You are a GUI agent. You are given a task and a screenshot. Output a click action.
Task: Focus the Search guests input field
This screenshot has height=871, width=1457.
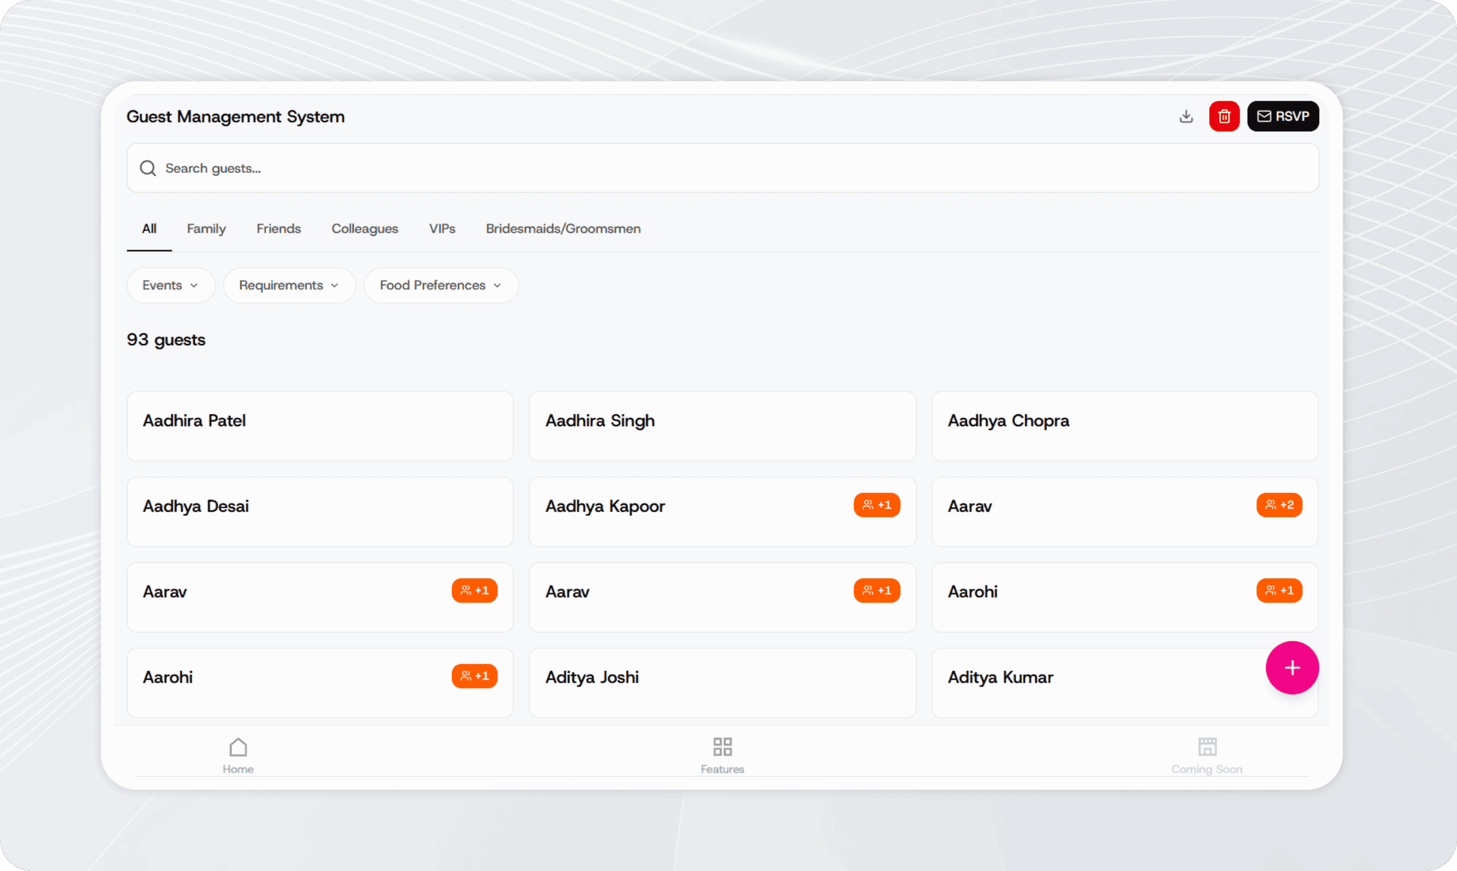pyautogui.click(x=723, y=168)
